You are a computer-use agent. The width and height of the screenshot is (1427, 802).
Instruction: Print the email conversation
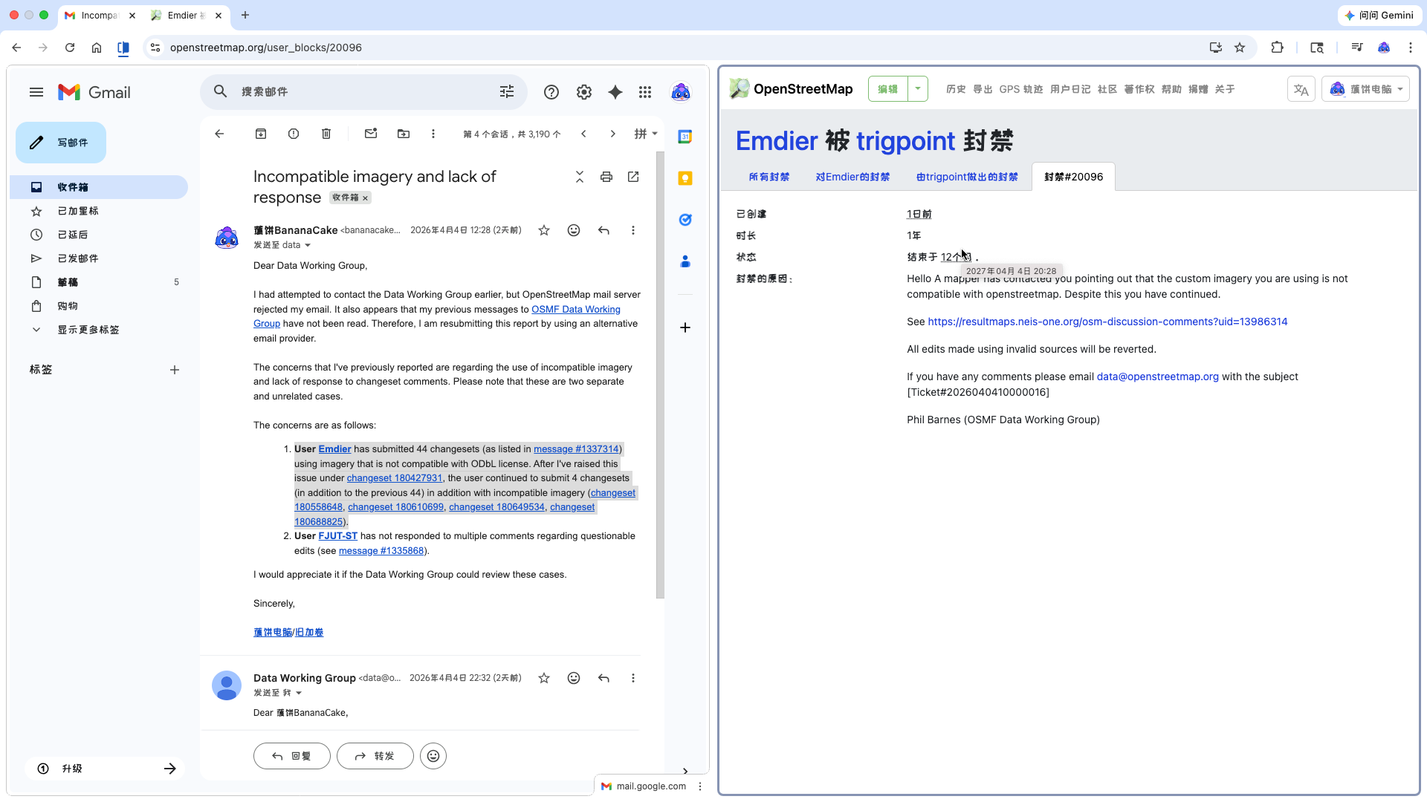pyautogui.click(x=606, y=177)
